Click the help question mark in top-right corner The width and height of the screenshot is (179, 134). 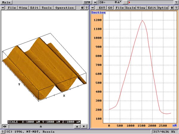point(176,2)
